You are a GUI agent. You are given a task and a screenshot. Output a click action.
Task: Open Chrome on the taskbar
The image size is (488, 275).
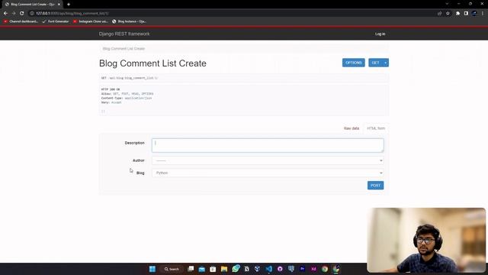tap(325, 269)
